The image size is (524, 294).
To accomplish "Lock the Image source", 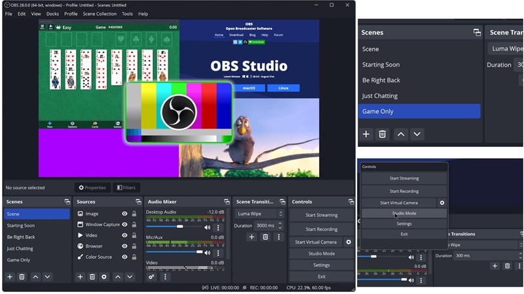I will (134, 214).
